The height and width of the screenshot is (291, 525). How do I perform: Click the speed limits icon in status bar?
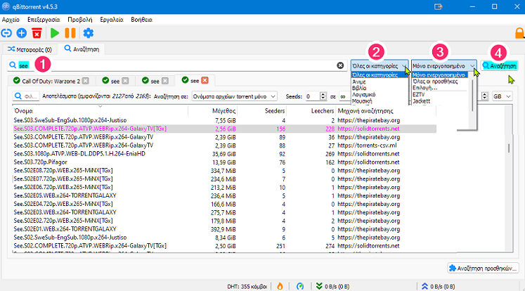(x=300, y=286)
